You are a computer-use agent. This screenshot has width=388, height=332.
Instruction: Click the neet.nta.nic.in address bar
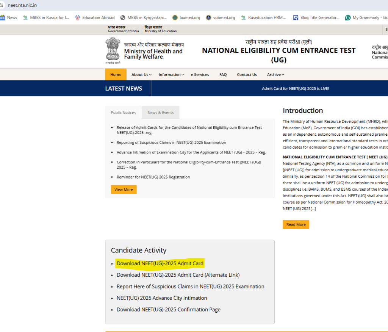[22, 5]
